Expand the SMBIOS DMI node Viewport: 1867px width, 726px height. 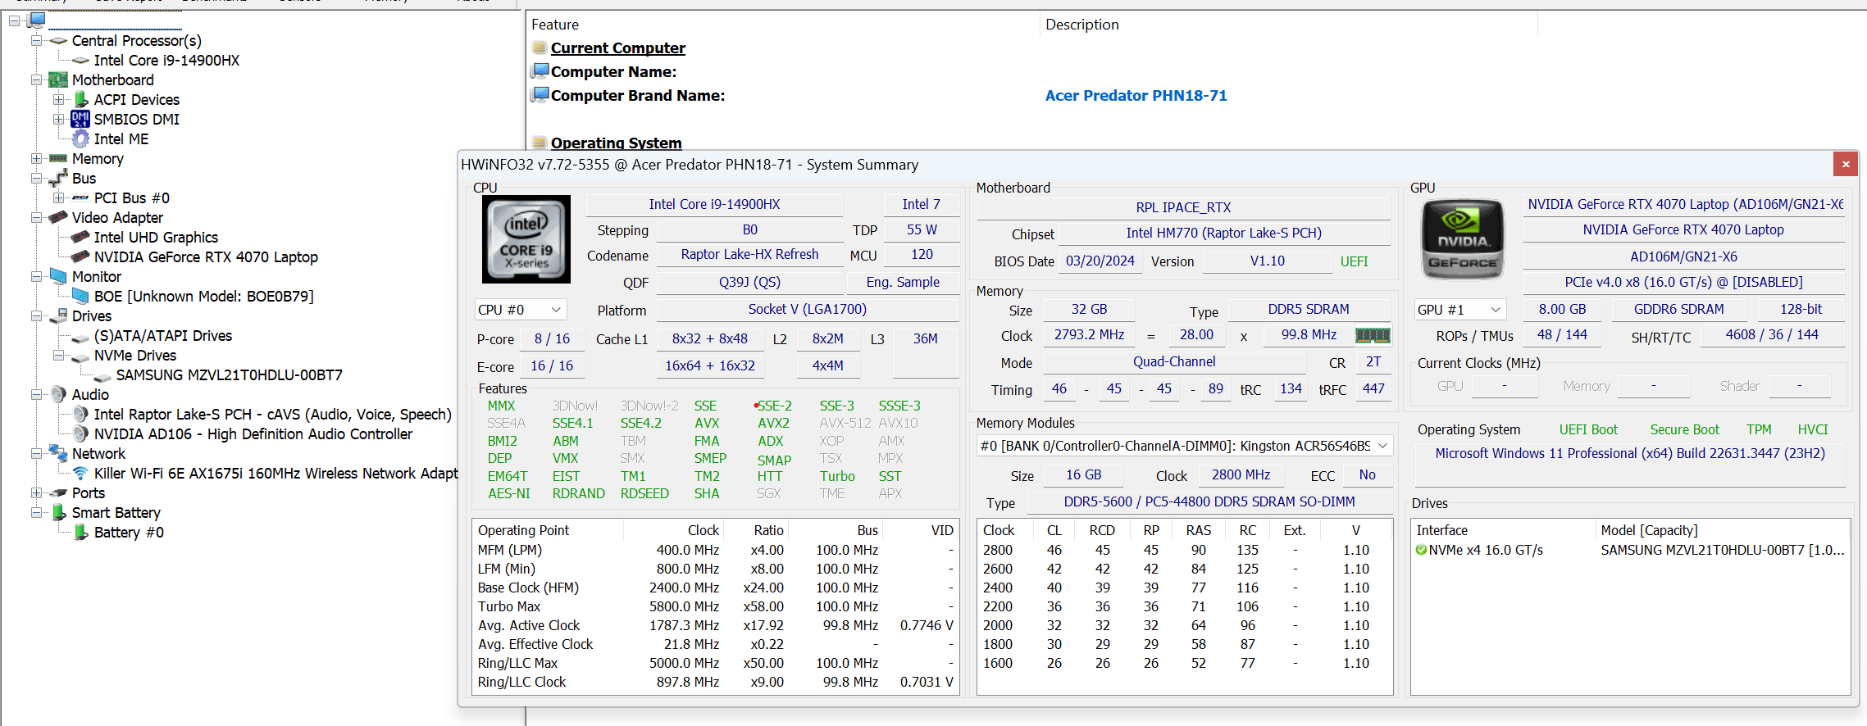pos(58,120)
